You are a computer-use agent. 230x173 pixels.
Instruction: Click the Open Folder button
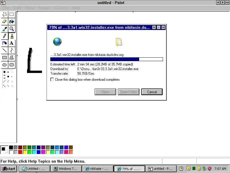[x=129, y=92]
